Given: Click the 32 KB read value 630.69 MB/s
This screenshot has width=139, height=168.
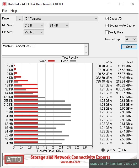Looking at the screenshot, I should pyautogui.click(x=124, y=89).
